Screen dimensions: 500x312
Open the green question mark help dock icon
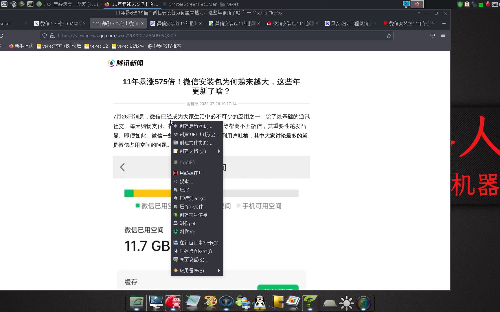point(310,303)
